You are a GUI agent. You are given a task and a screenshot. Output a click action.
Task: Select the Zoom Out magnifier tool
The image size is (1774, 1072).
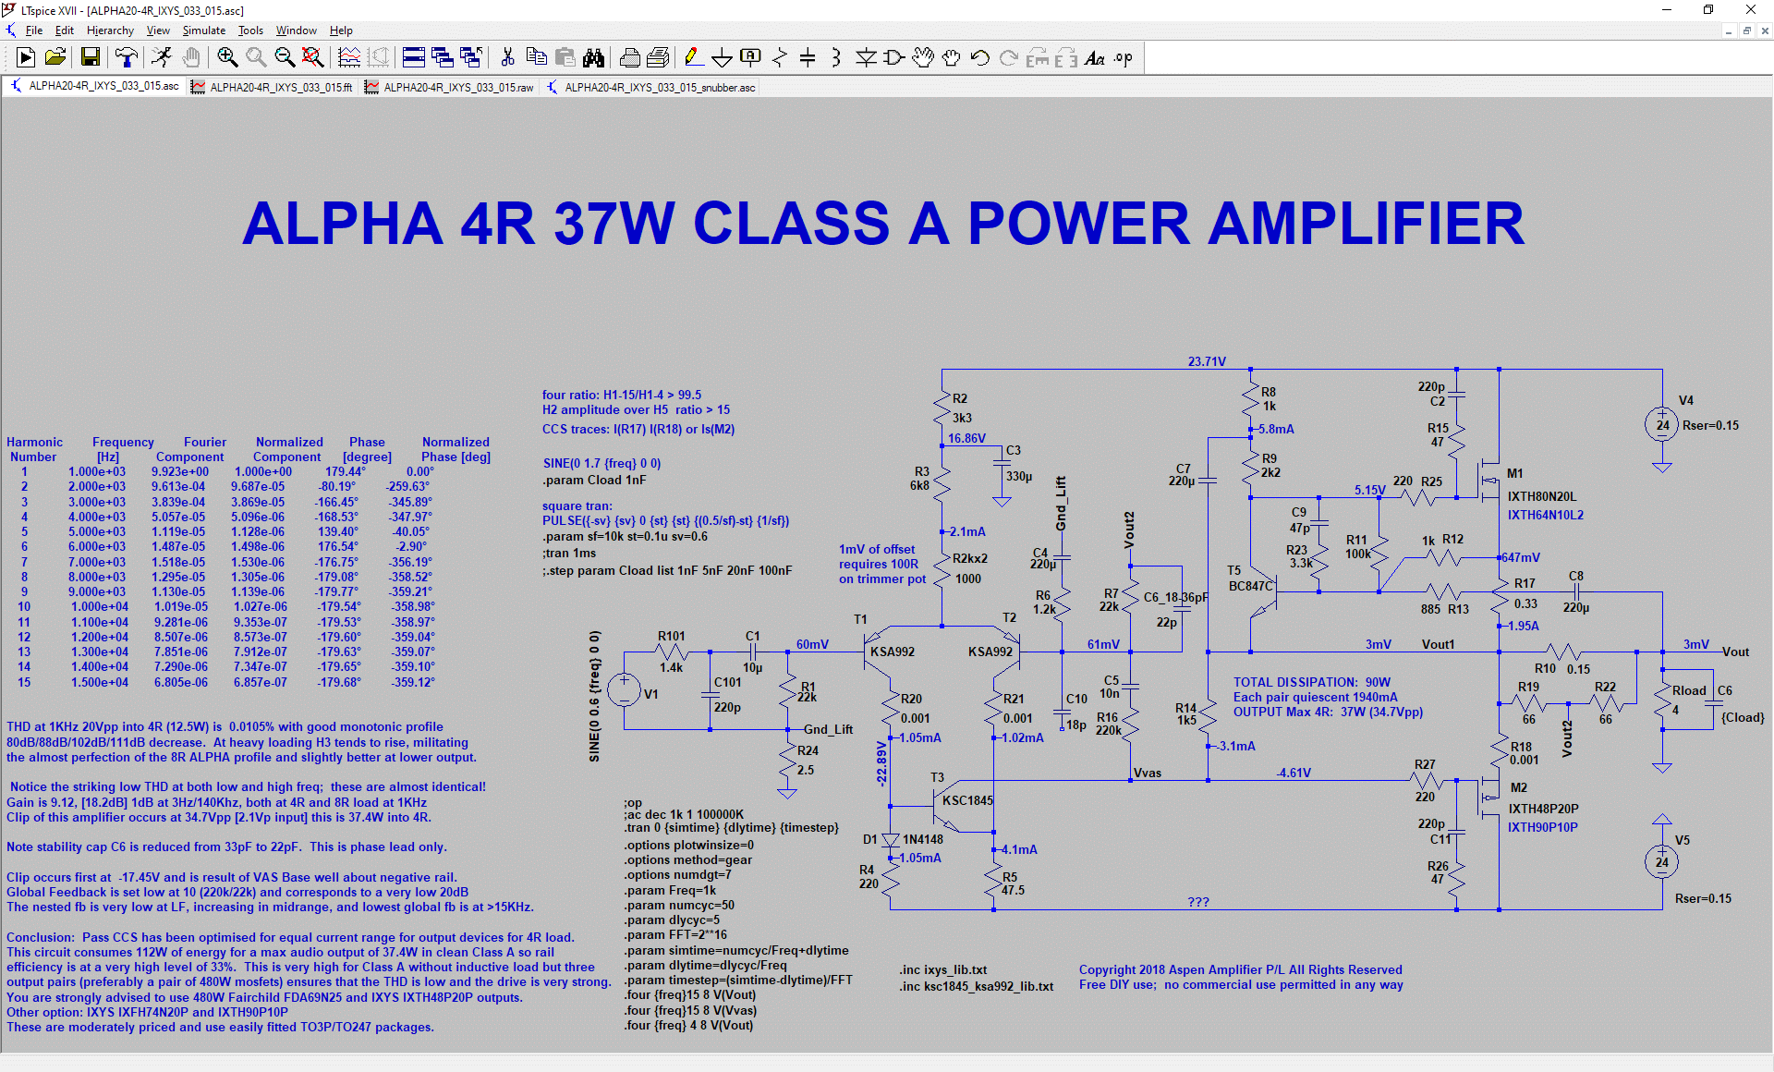tap(285, 58)
